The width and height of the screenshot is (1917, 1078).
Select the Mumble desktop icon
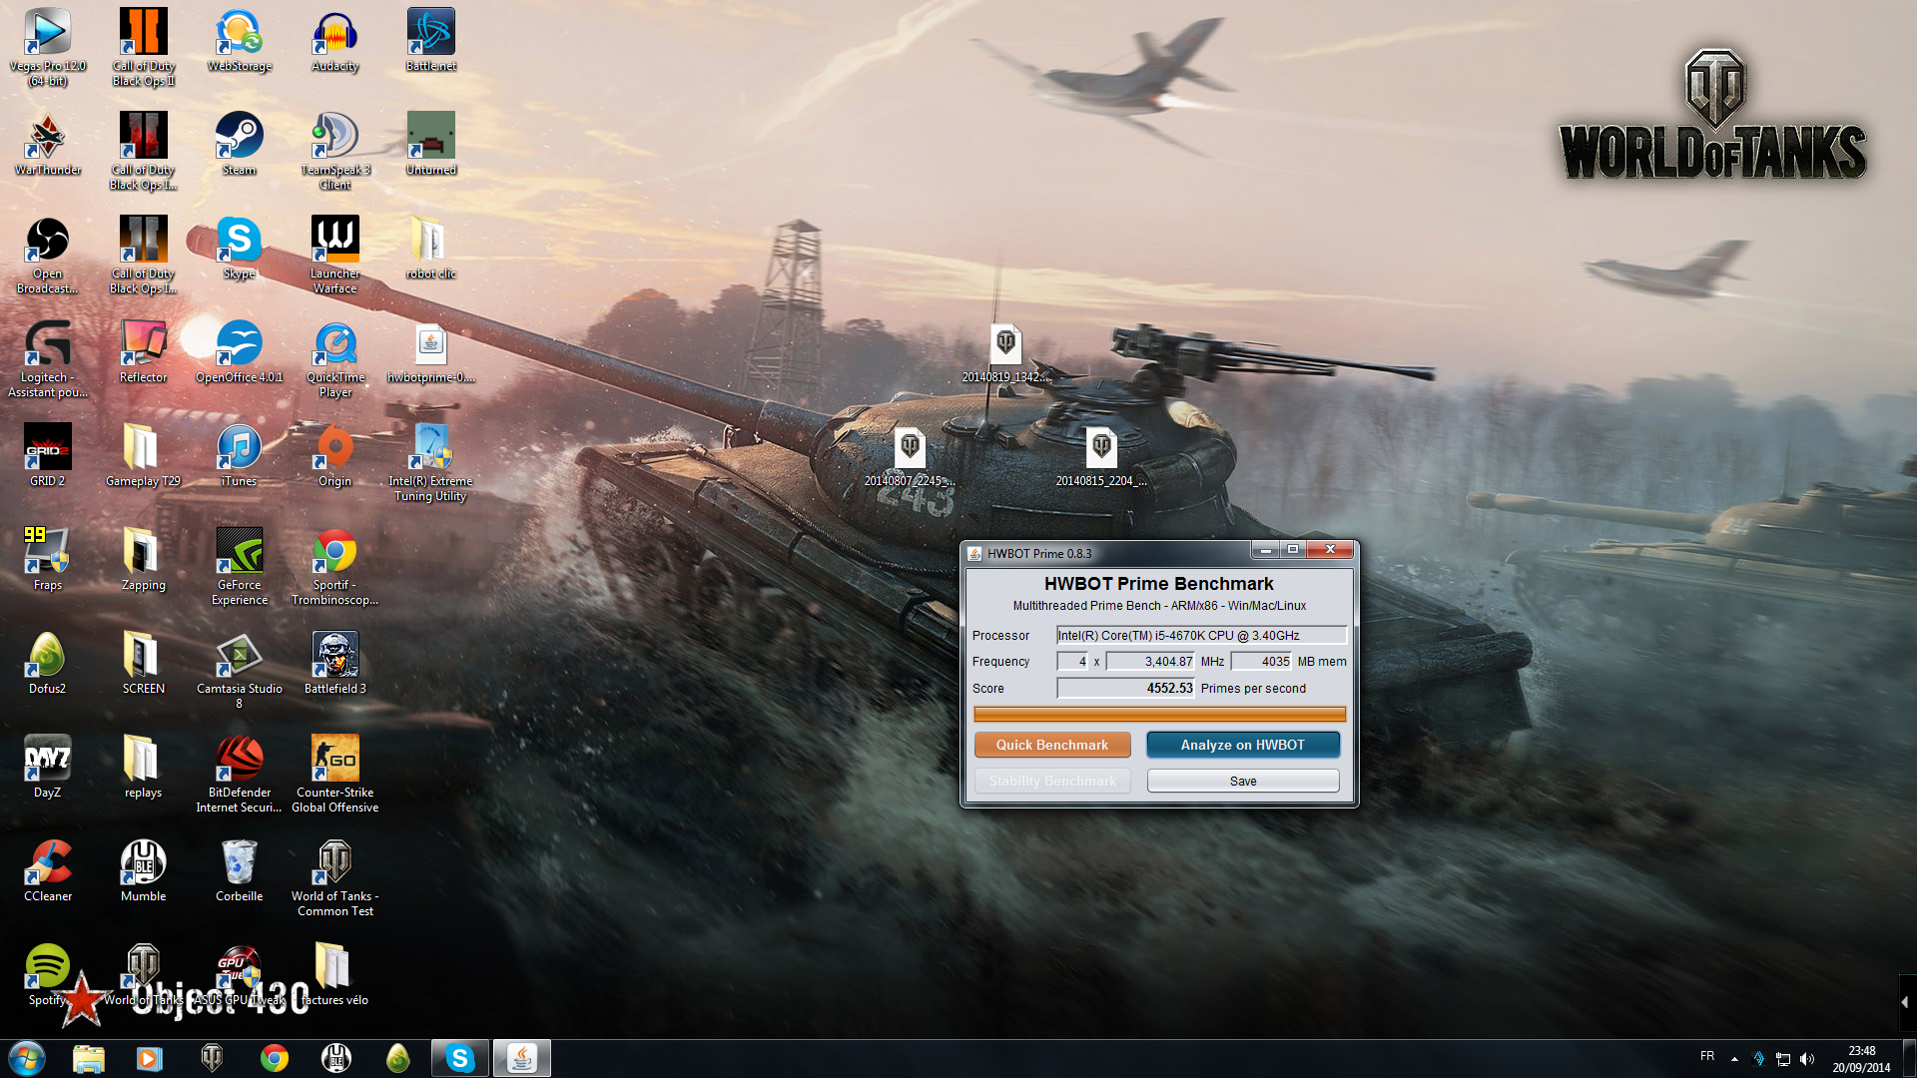point(144,870)
